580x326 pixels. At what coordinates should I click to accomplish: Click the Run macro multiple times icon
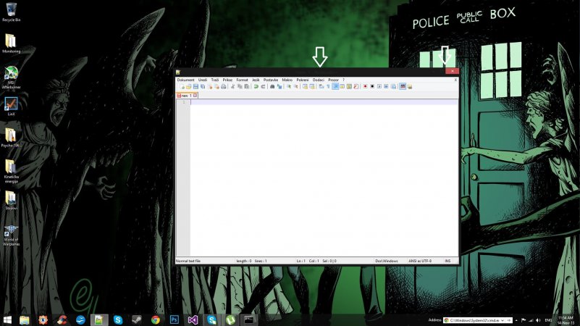[386, 87]
